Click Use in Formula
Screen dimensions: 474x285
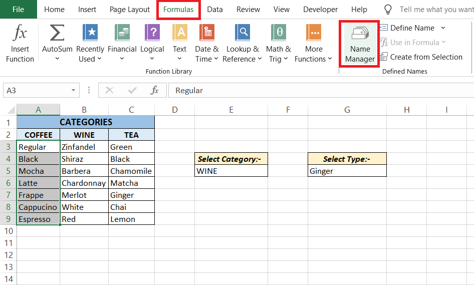pyautogui.click(x=413, y=42)
